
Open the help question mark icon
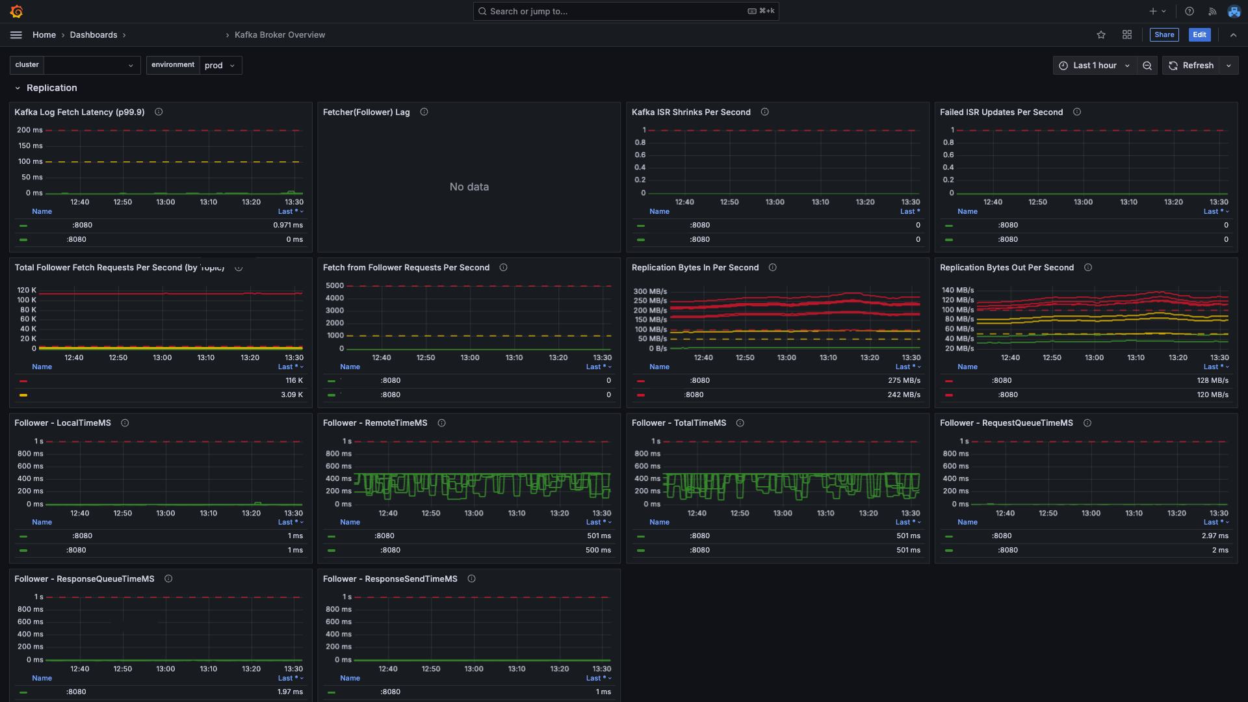1189,11
